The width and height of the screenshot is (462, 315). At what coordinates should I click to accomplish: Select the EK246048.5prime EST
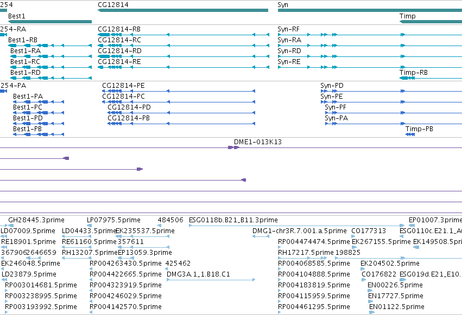tap(3, 269)
